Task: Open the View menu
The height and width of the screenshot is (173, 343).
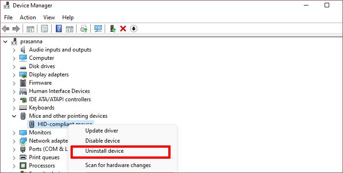Action: click(x=49, y=17)
